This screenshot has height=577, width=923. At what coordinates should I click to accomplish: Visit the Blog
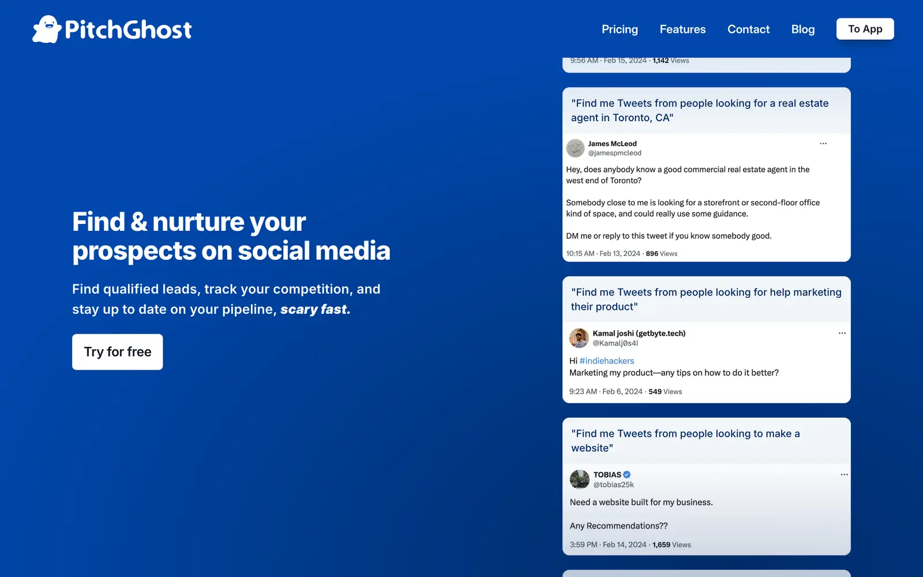(803, 29)
